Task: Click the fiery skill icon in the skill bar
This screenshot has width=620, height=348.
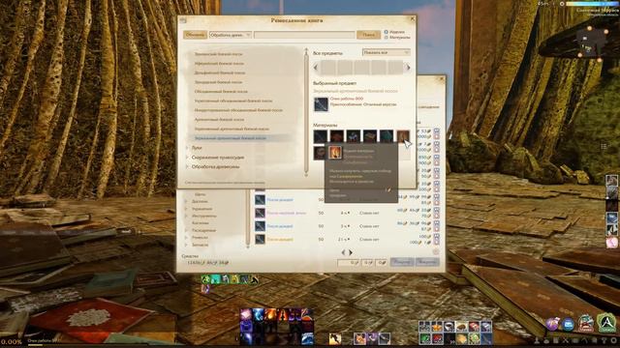Action: pyautogui.click(x=271, y=314)
